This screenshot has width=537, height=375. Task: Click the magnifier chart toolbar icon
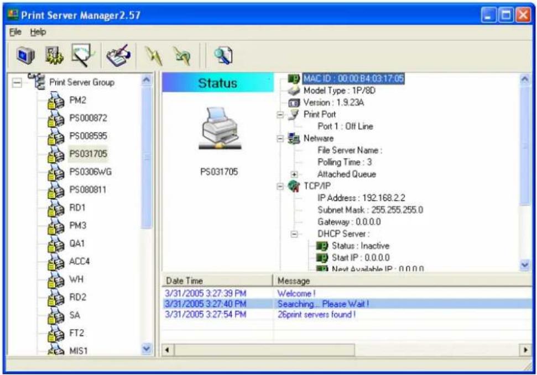point(82,55)
